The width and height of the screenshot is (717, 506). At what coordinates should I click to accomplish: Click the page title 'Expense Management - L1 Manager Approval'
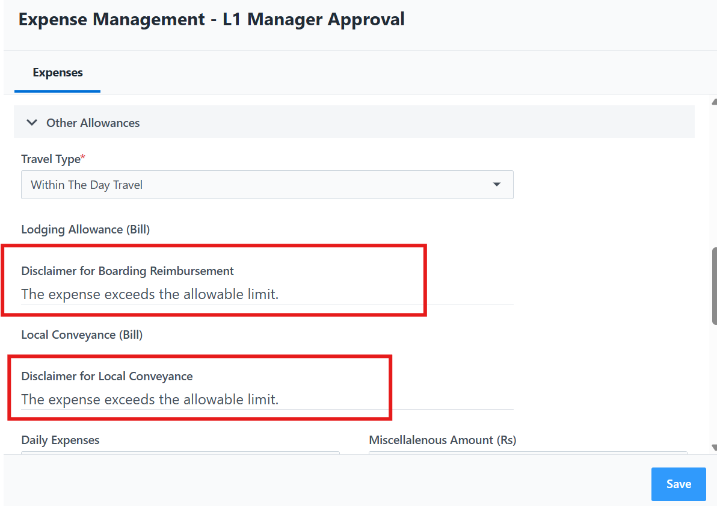212,19
